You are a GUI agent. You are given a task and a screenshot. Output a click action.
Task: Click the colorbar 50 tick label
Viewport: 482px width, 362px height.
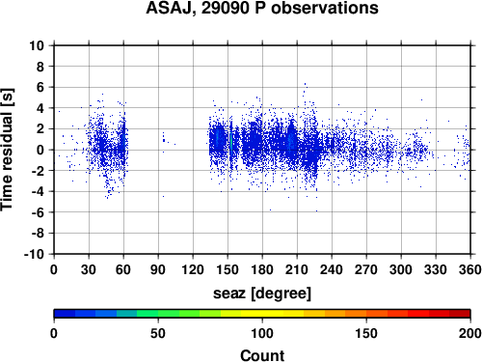click(158, 333)
